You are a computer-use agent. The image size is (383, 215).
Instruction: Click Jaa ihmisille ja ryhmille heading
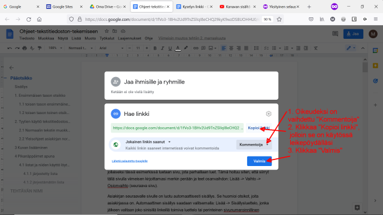154,82
